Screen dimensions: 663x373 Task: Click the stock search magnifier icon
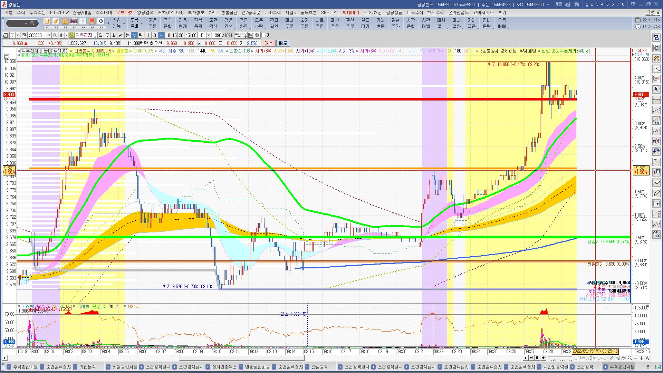(x=55, y=35)
